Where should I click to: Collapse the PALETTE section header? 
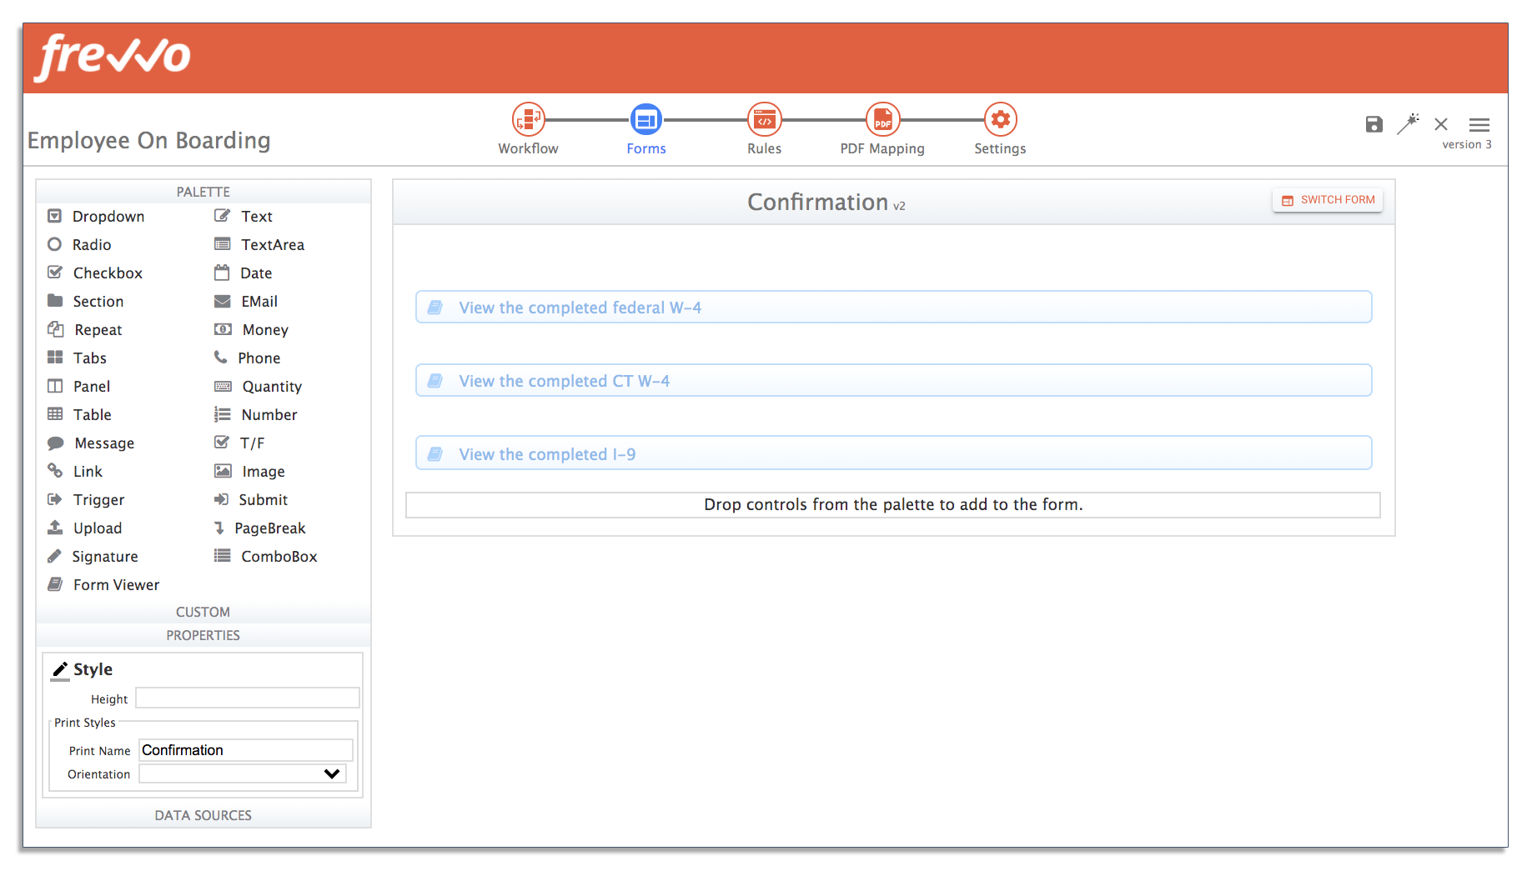coord(203,192)
